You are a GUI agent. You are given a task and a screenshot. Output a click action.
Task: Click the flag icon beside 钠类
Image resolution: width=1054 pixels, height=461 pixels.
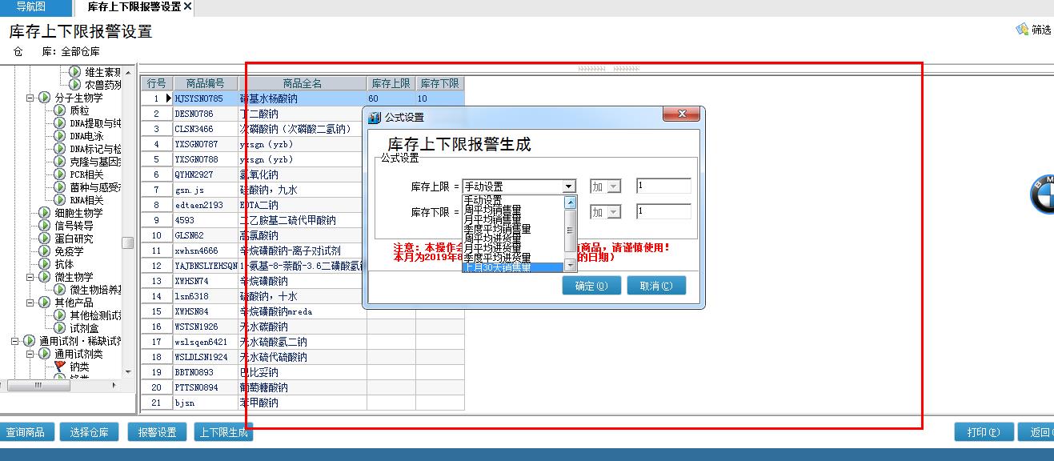(59, 367)
